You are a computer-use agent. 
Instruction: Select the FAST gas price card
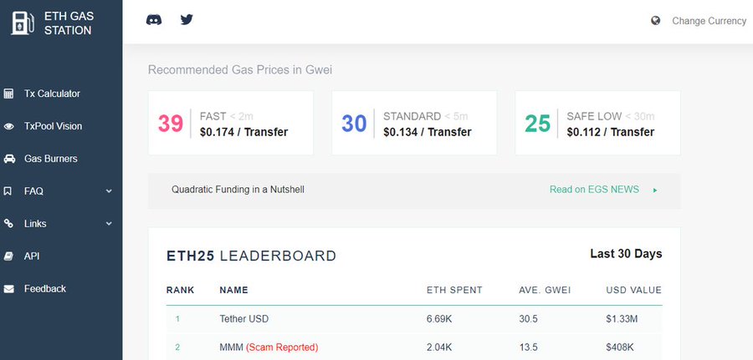point(231,123)
